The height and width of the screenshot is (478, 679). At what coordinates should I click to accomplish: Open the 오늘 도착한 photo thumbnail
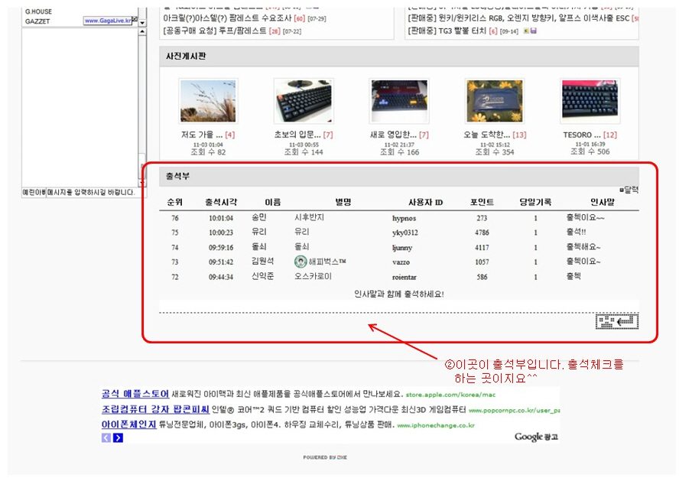[495, 101]
